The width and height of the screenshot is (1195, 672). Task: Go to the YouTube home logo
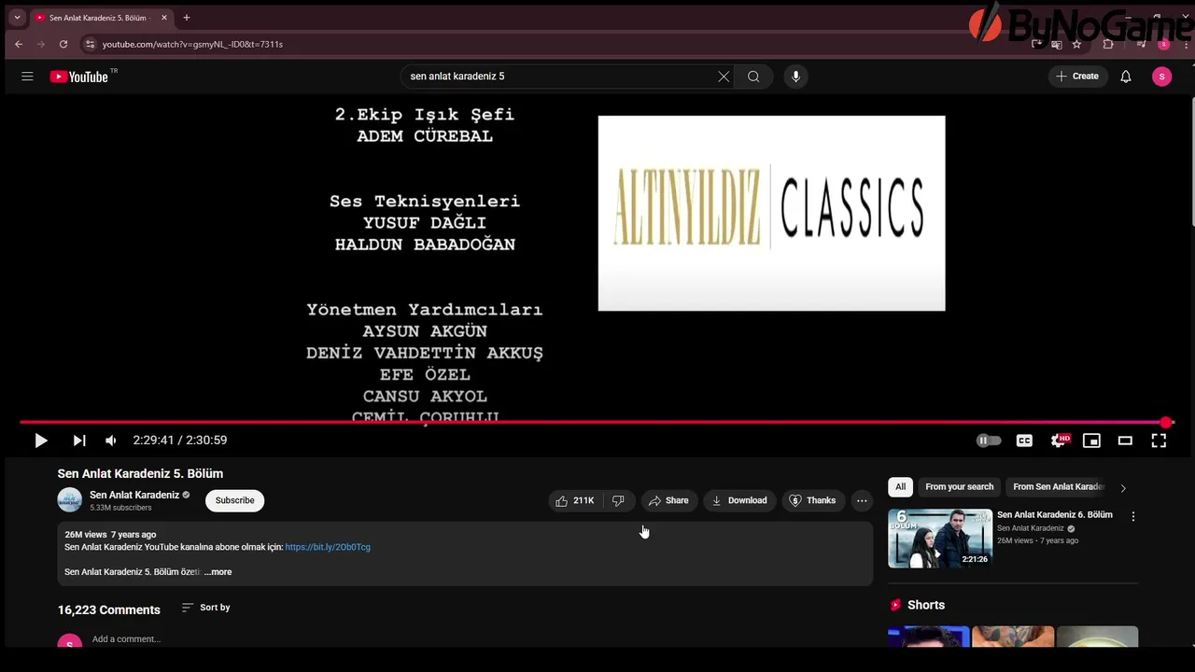79,77
